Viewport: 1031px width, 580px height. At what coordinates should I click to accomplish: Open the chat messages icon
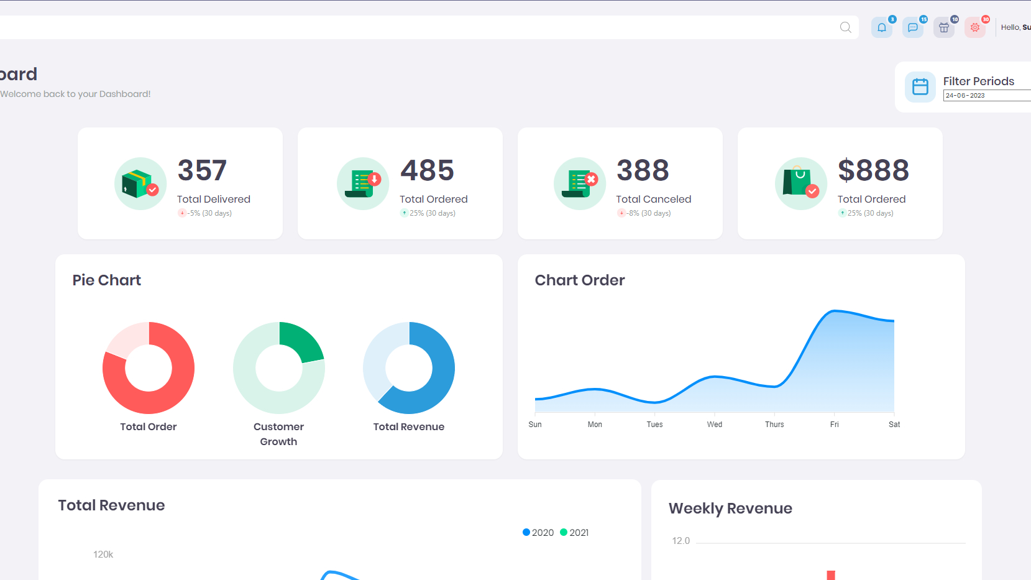click(912, 27)
